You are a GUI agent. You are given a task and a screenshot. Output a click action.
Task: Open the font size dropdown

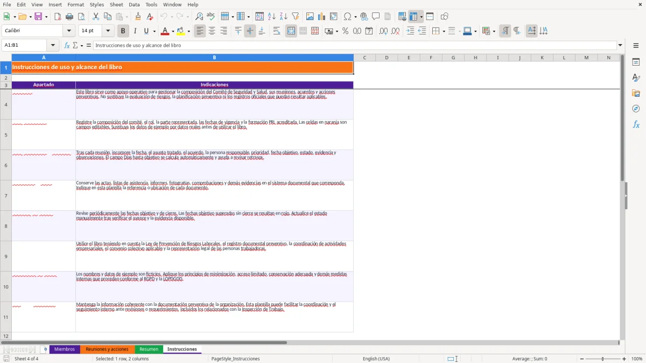[108, 31]
